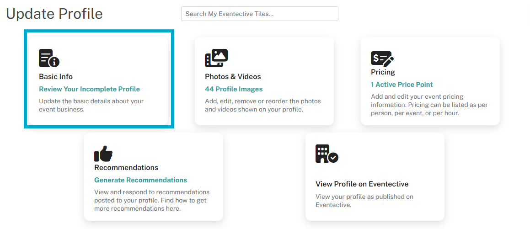
Task: Click the Recommendations thumbs-up icon
Action: coord(103,154)
